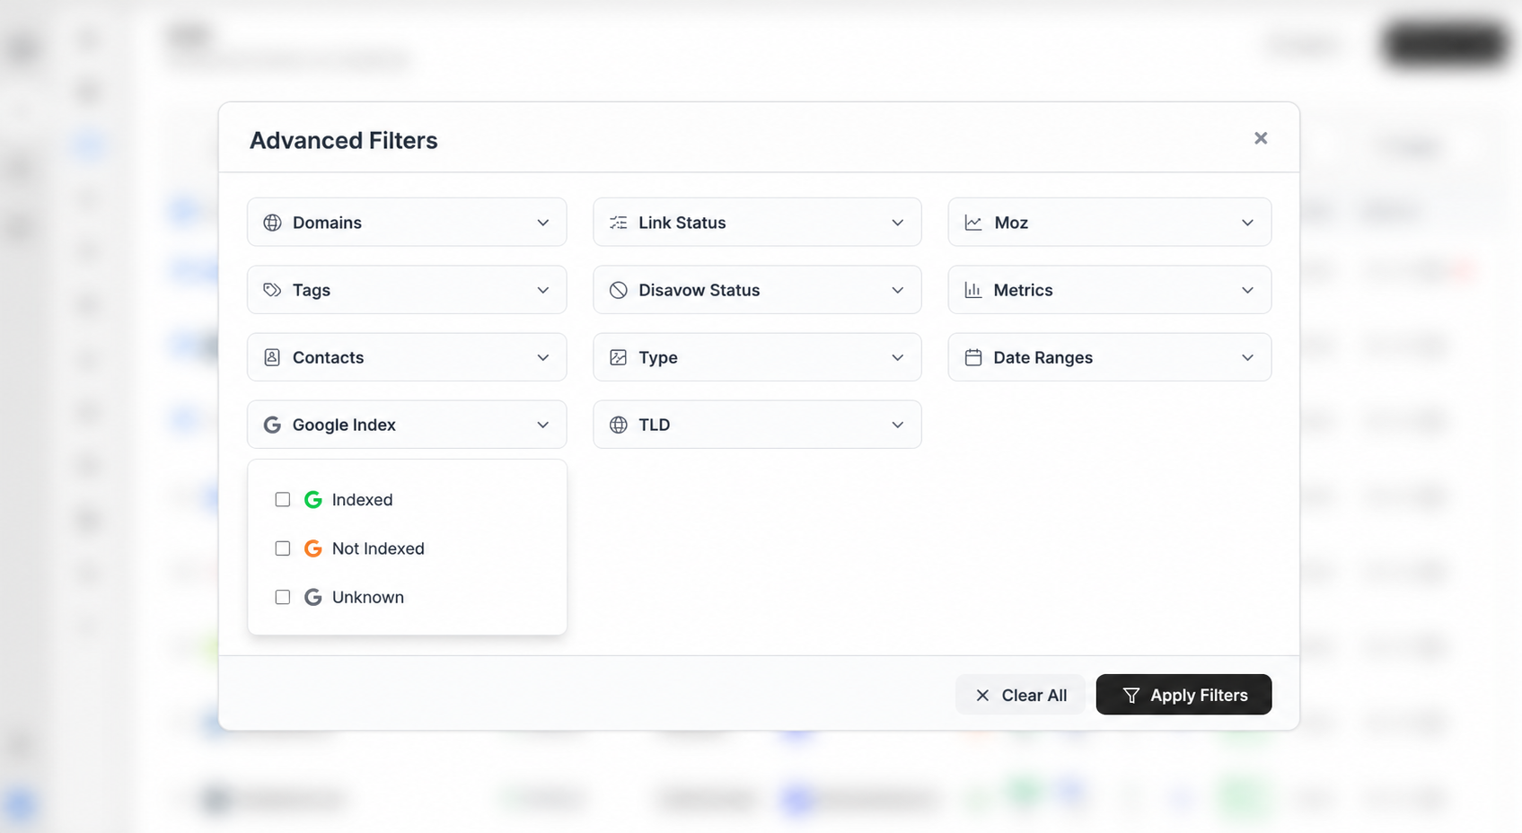The width and height of the screenshot is (1522, 833).
Task: Open the Link Status dropdown chevron
Action: [898, 223]
